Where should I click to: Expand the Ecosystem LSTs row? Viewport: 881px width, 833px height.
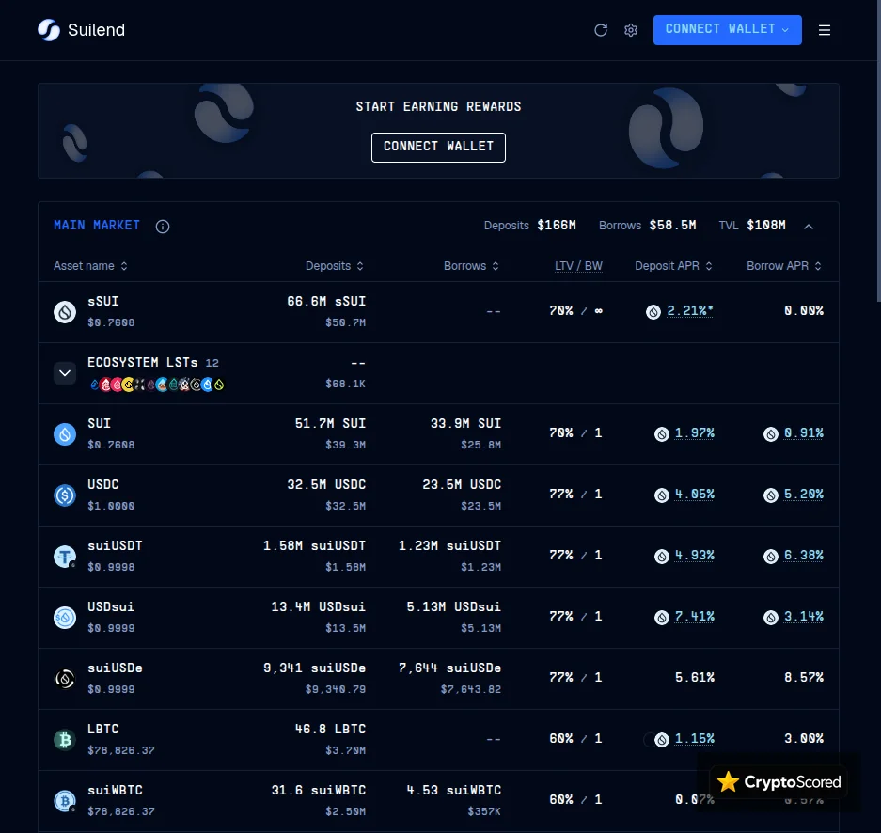(65, 373)
